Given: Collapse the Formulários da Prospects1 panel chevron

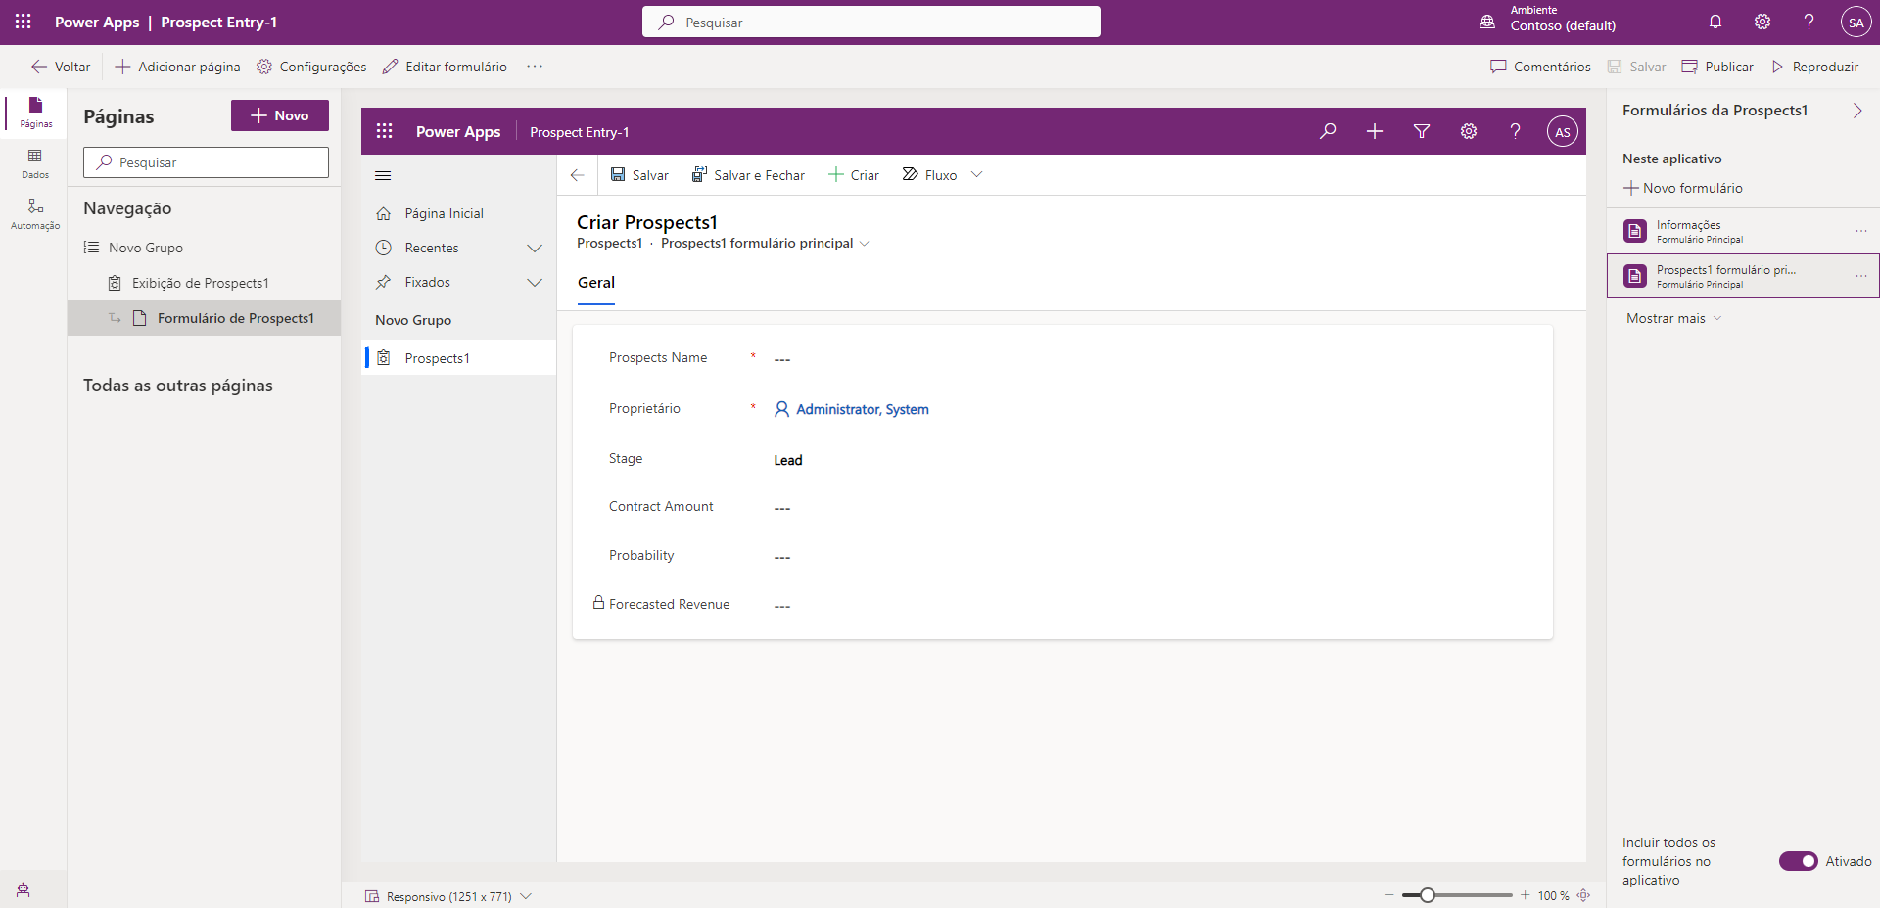Looking at the screenshot, I should pos(1857,111).
